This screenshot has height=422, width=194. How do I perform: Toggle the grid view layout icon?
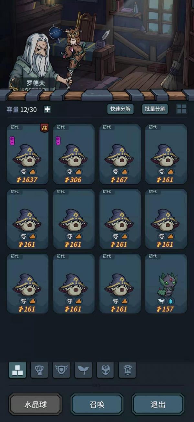click(182, 109)
